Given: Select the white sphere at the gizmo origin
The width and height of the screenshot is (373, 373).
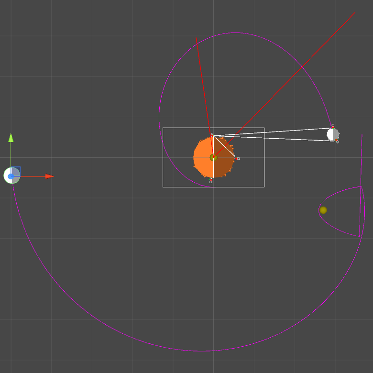Looking at the screenshot, I should coord(9,176).
